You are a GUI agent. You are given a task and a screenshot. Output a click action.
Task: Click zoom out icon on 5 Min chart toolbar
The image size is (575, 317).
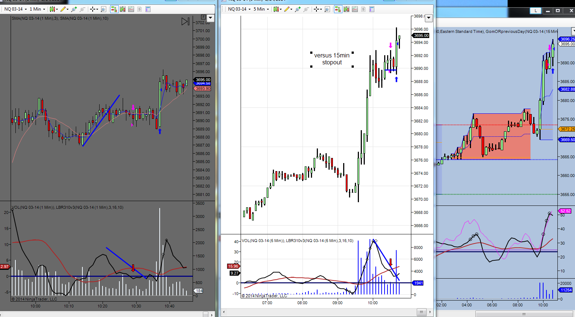click(306, 9)
